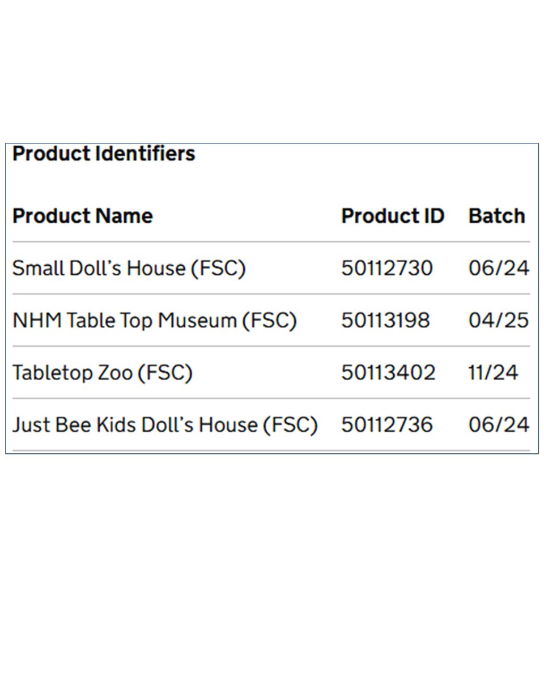Click the Product ID column header

coord(393,216)
